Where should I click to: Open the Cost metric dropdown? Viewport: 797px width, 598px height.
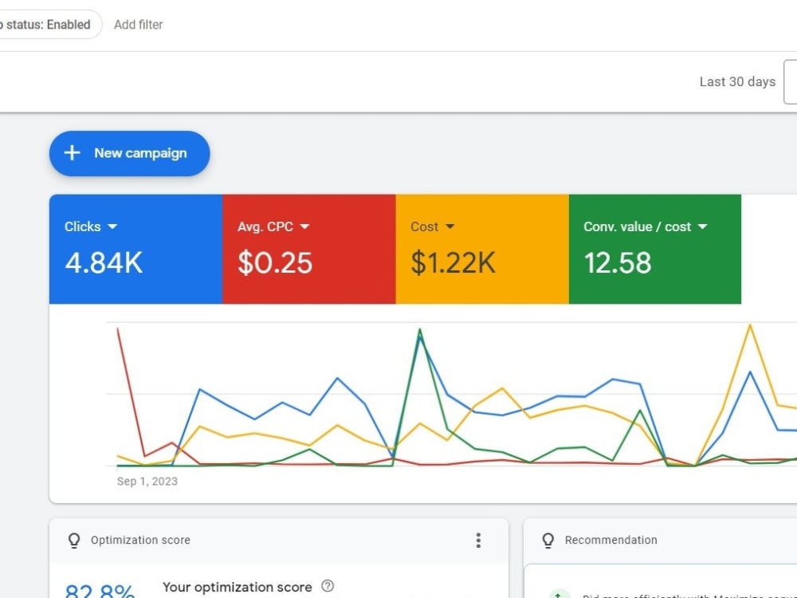pyautogui.click(x=433, y=226)
